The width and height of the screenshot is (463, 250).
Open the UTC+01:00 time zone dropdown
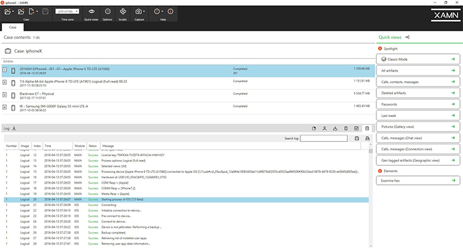coord(67,11)
